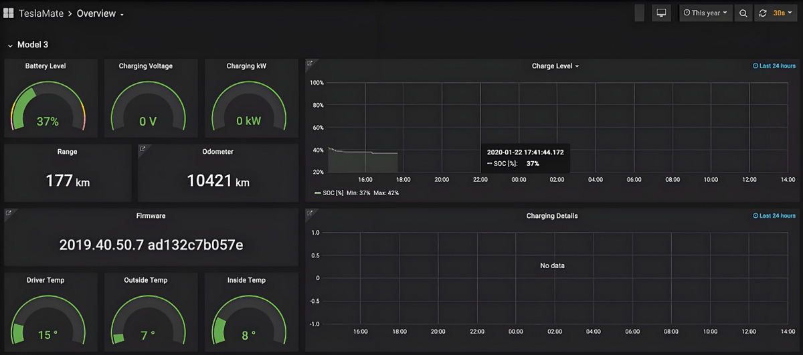Screen dimensions: 803x355
Task: Click the refresh dashboard icon
Action: click(764, 13)
